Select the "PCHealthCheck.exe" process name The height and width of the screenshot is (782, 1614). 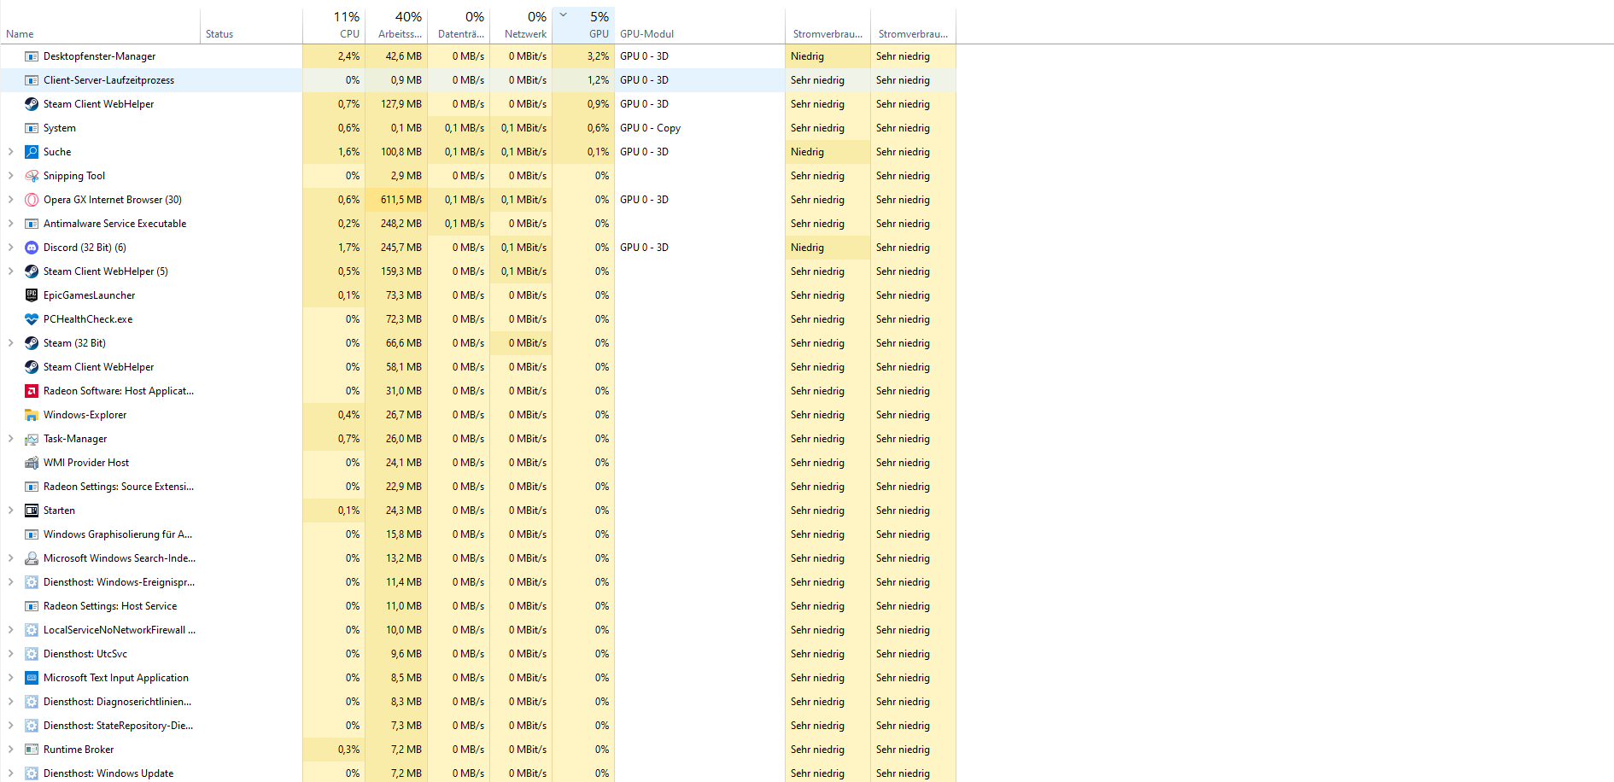[x=88, y=319]
